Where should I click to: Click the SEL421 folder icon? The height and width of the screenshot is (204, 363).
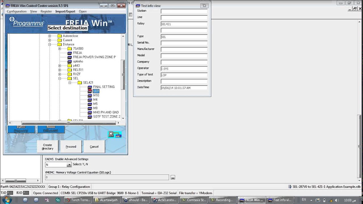point(80,83)
